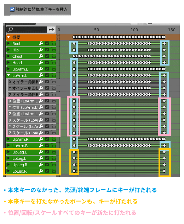Expand the Root channel
This screenshot has height=224, width=184.
point(8,43)
